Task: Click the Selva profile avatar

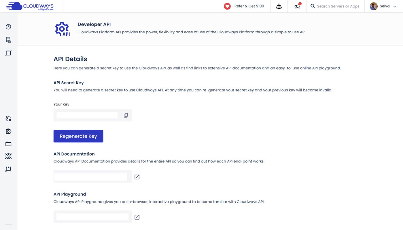Action: point(374,6)
